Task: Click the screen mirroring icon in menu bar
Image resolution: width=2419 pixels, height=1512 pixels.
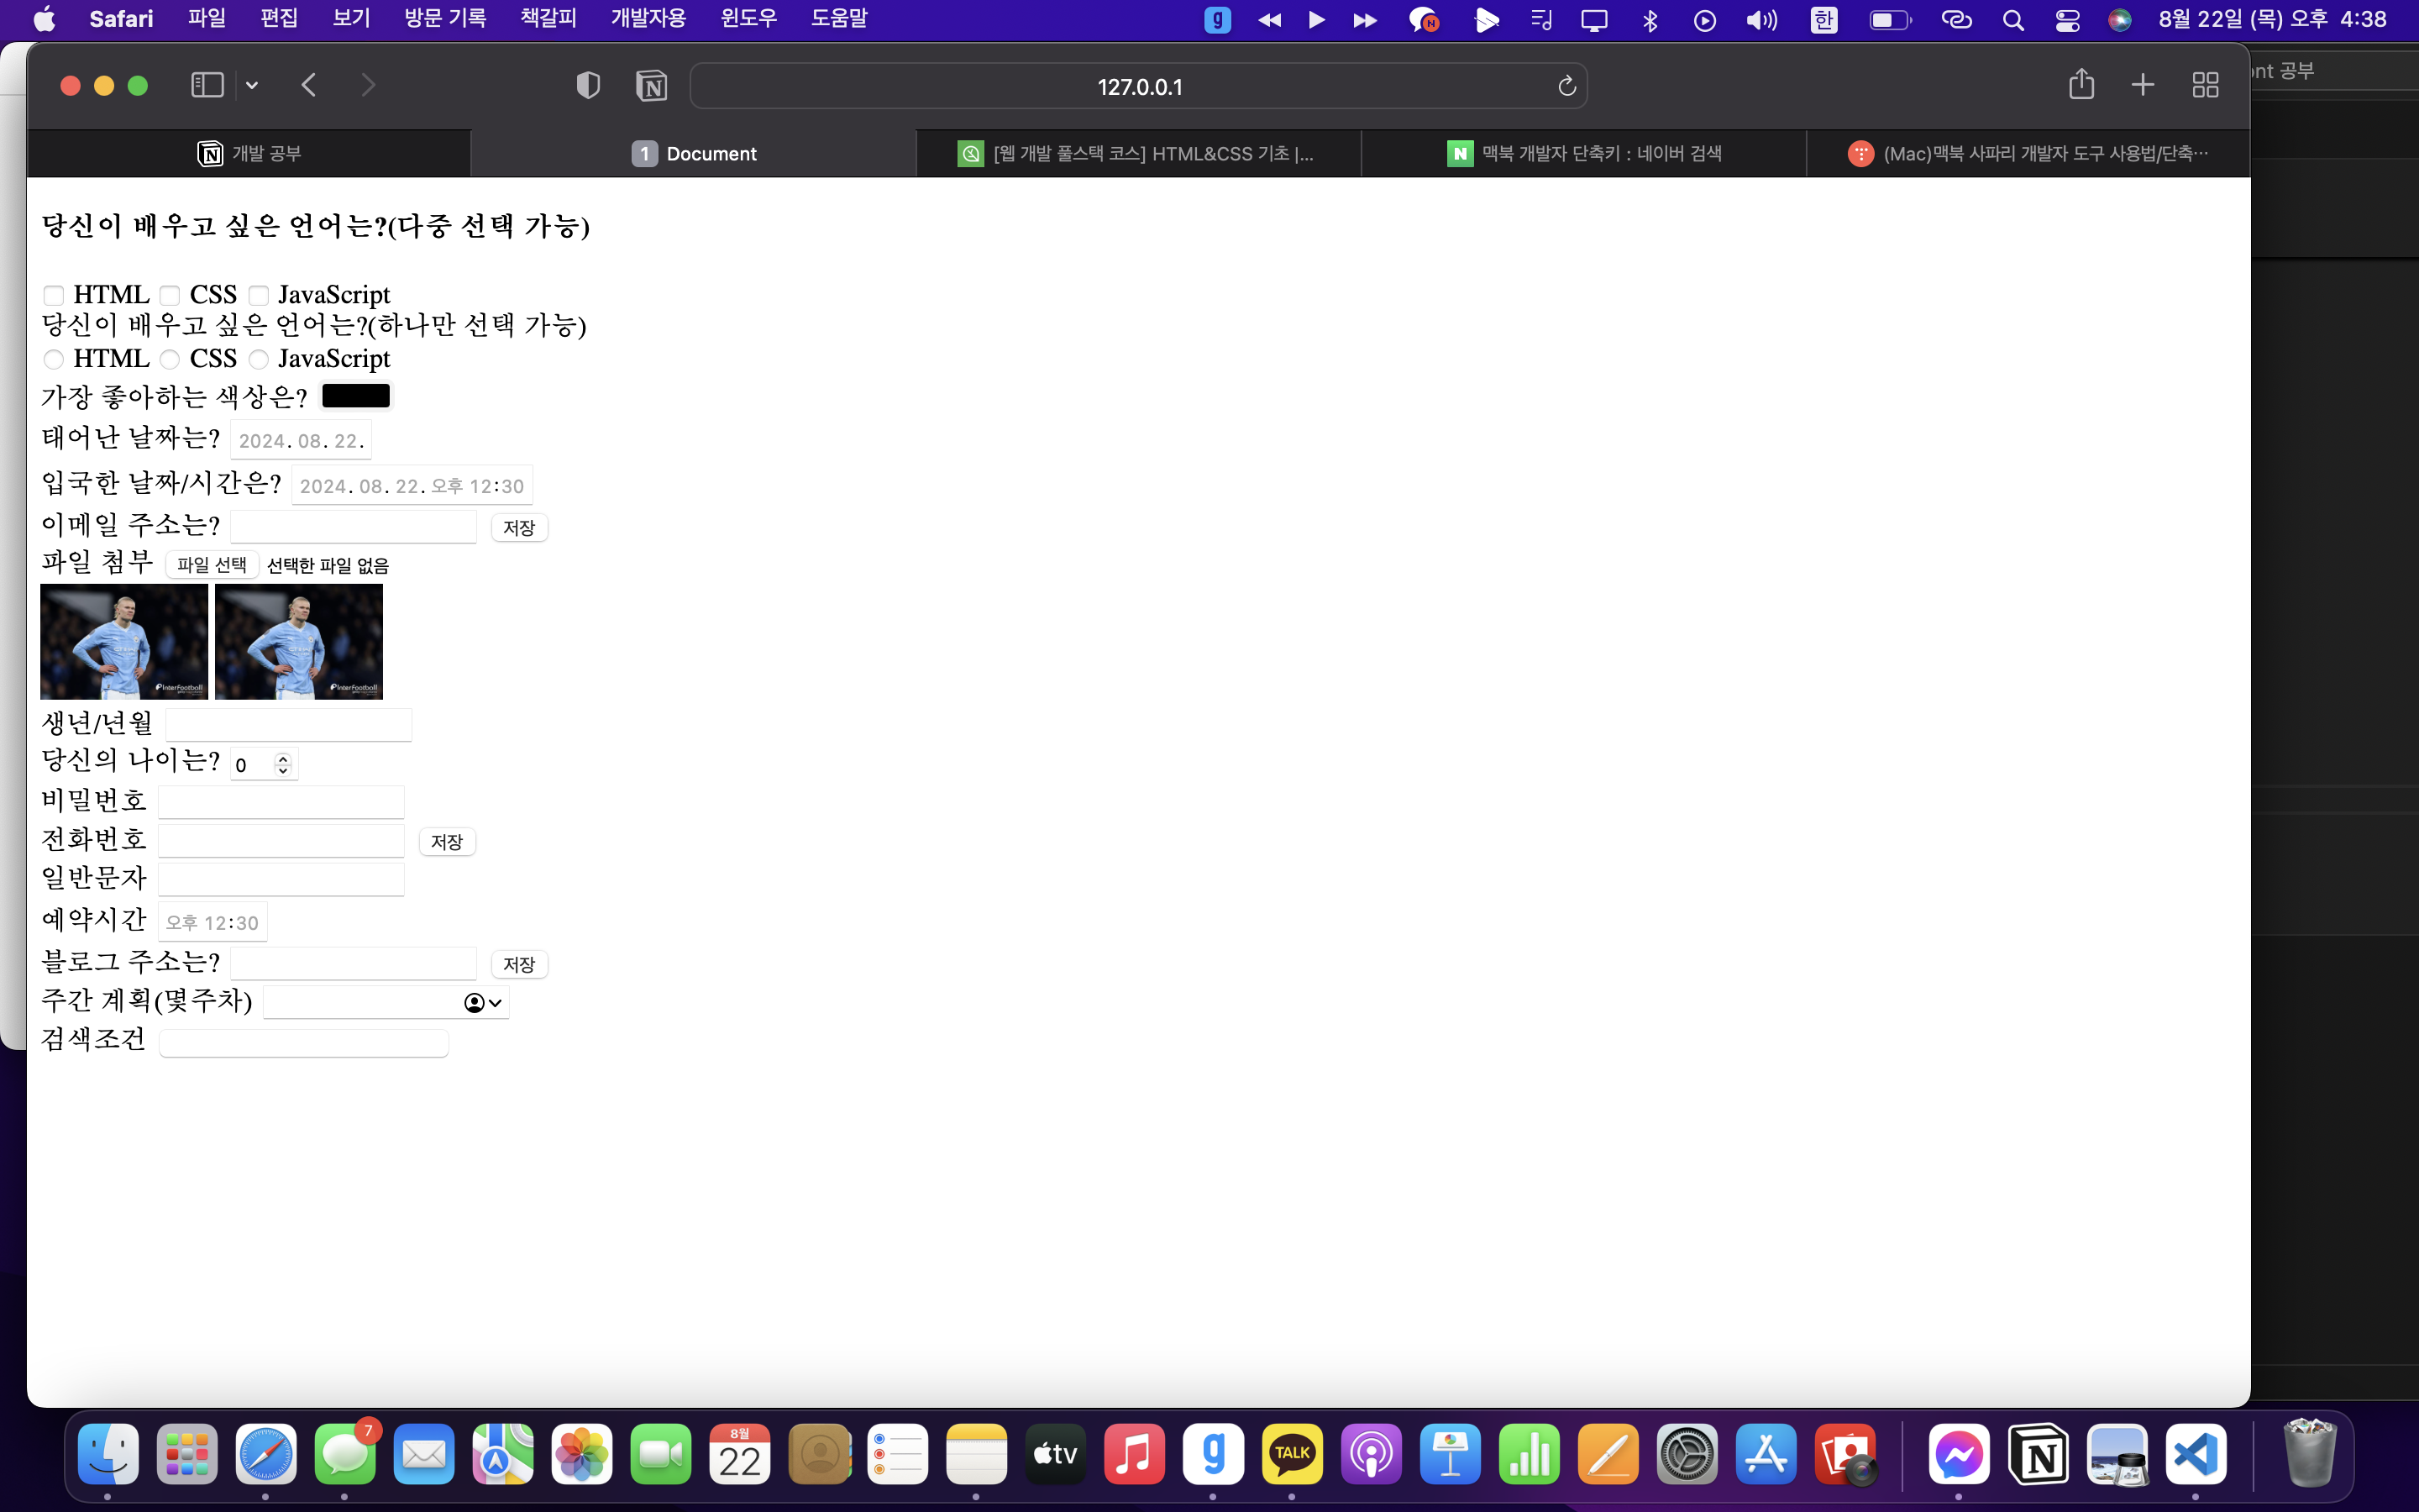Action: coord(1593,19)
